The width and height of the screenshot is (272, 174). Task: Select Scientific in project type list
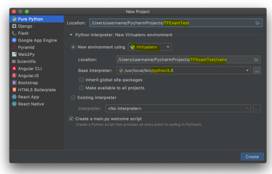(x=26, y=61)
